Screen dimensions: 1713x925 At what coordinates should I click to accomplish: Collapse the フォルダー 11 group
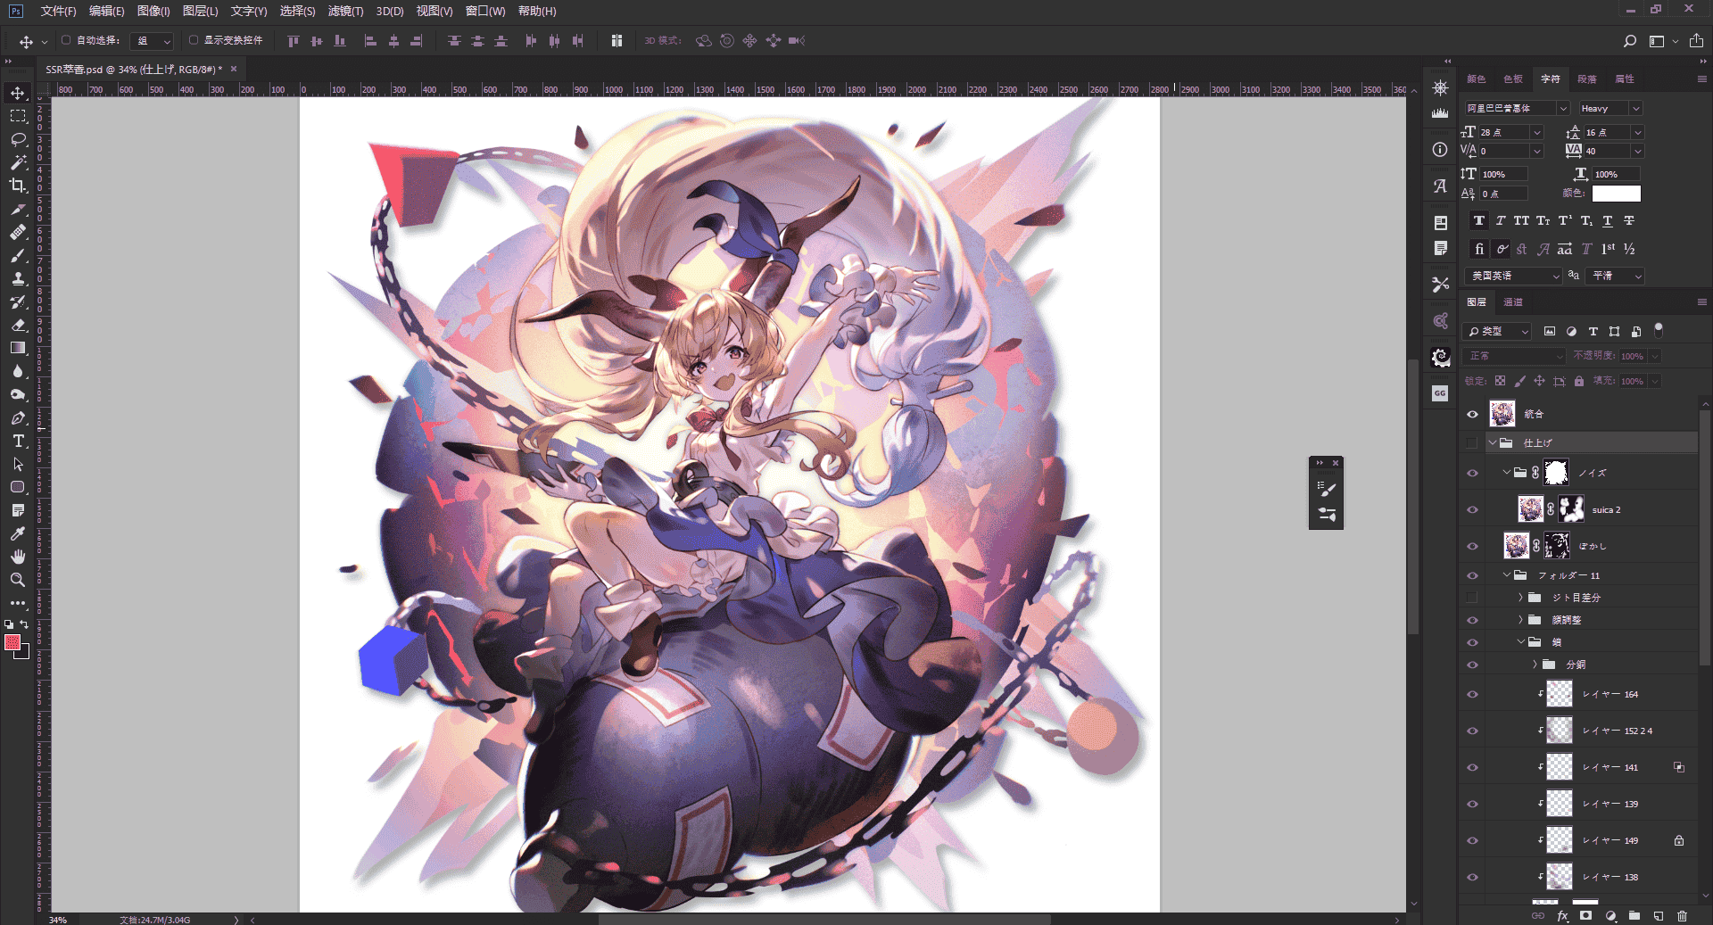[x=1506, y=575]
